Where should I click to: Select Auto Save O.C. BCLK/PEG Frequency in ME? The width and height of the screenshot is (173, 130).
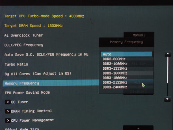pos(46,54)
